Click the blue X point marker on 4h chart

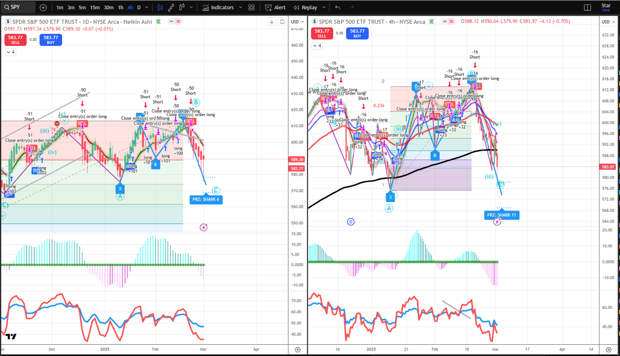(390, 197)
